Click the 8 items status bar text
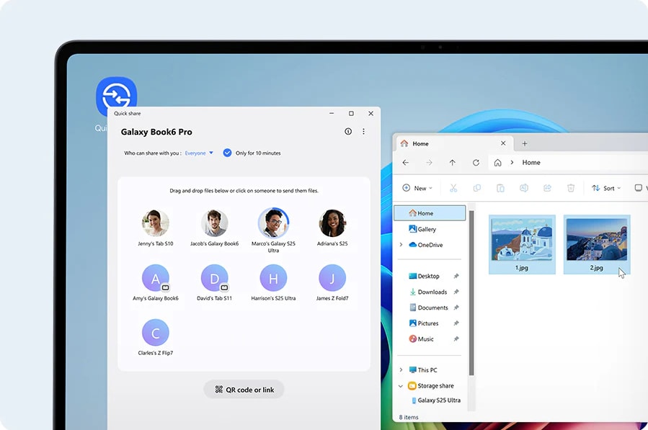This screenshot has height=430, width=648. (409, 417)
